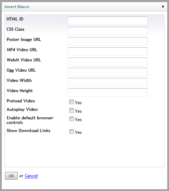
Task: Click the Yes label beside Show Download Links
Action: (x=79, y=132)
